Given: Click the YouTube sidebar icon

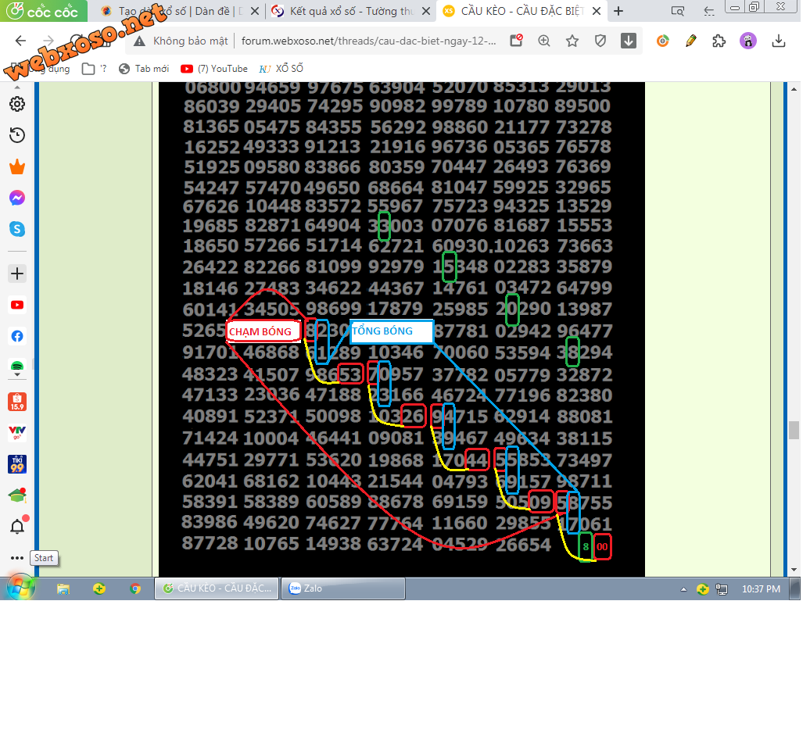Looking at the screenshot, I should (16, 306).
